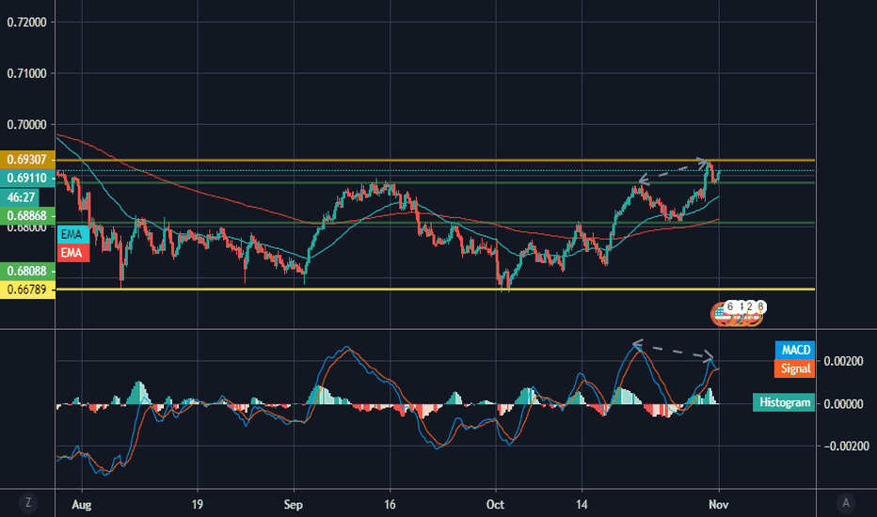Screen dimensions: 877x517
Task: Select the green 0.68868 price label
Action: [x=27, y=216]
